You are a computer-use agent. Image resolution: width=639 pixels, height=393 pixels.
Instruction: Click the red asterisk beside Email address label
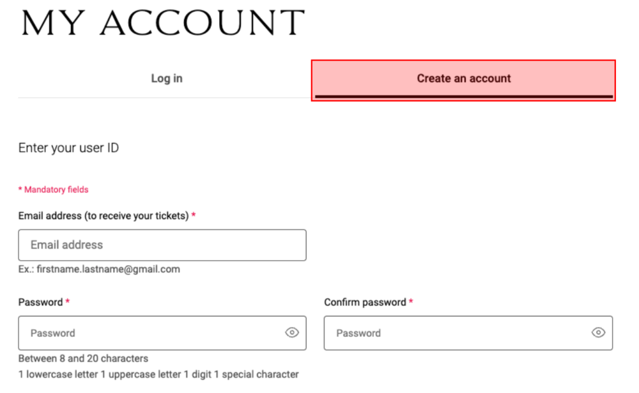pyautogui.click(x=193, y=215)
